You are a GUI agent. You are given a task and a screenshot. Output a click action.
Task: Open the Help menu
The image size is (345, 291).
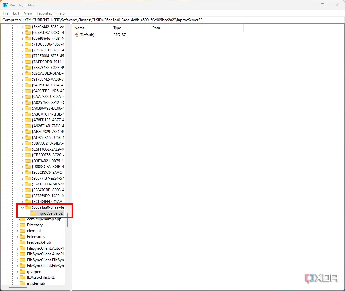[x=60, y=13]
